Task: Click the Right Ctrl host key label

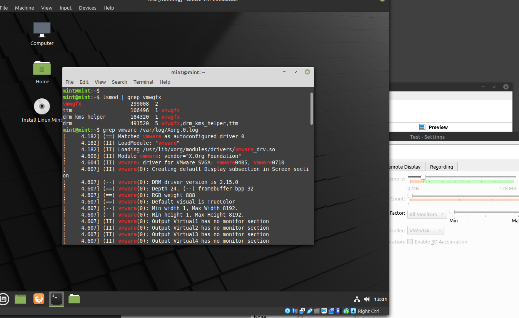Action: tap(369, 311)
